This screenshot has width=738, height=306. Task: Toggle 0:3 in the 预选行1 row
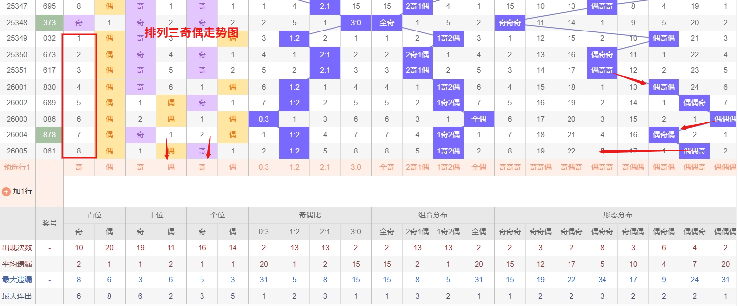tap(264, 167)
